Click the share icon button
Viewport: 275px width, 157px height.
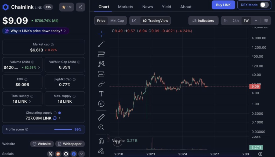81,7
